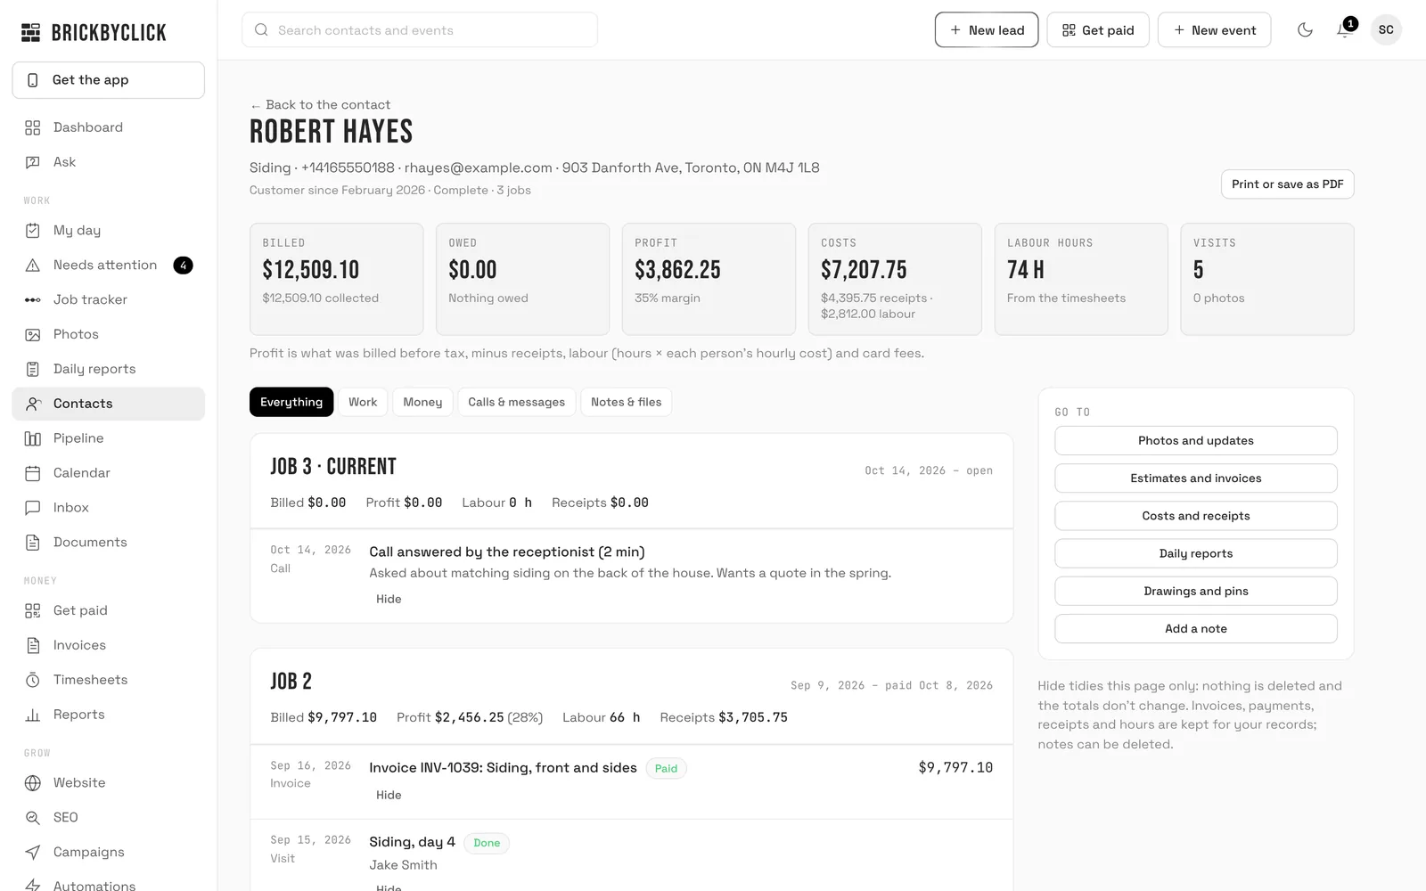Image resolution: width=1426 pixels, height=891 pixels.
Task: Go to Drawings and pins
Action: pyautogui.click(x=1196, y=592)
